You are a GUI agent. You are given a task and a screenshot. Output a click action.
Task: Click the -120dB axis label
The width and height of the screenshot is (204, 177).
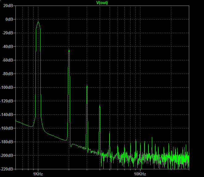click(7, 101)
